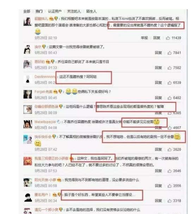Click thumbs-up beside 6539 count
Screen dimensions: 191x214
pyautogui.click(x=170, y=83)
